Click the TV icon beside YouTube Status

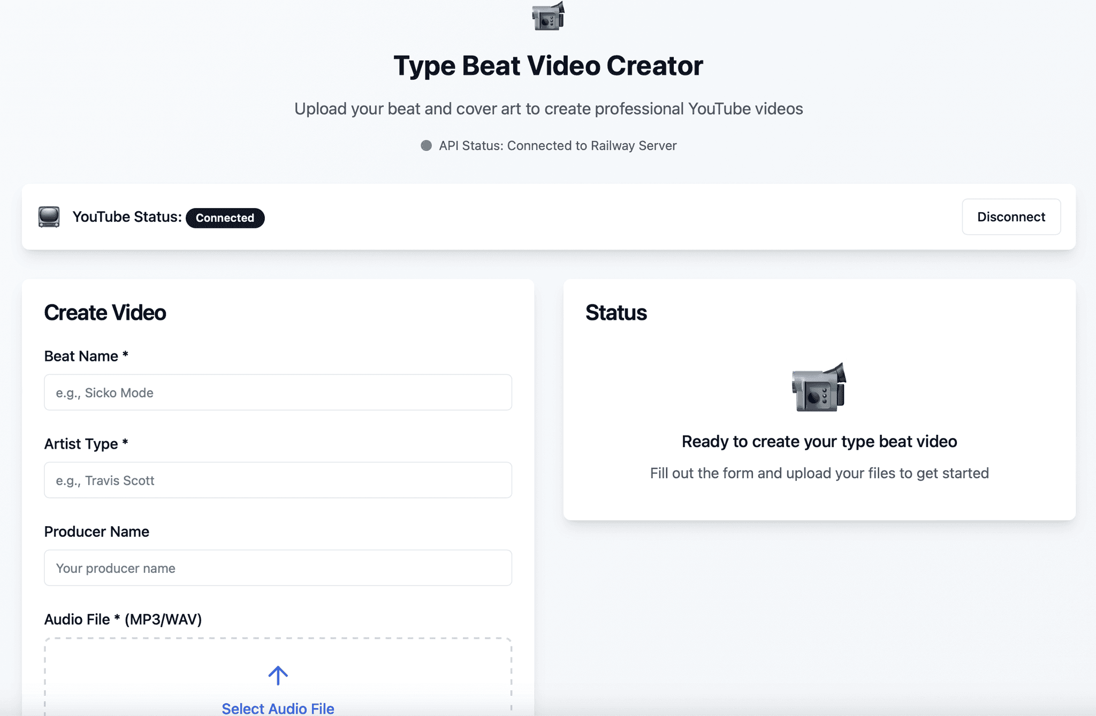49,217
